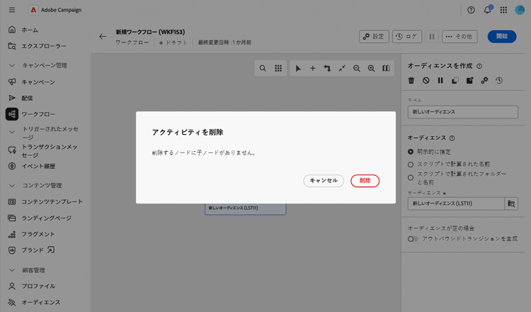Open the user profile avatar
Image resolution: width=531 pixels, height=312 pixels.
coord(520,10)
